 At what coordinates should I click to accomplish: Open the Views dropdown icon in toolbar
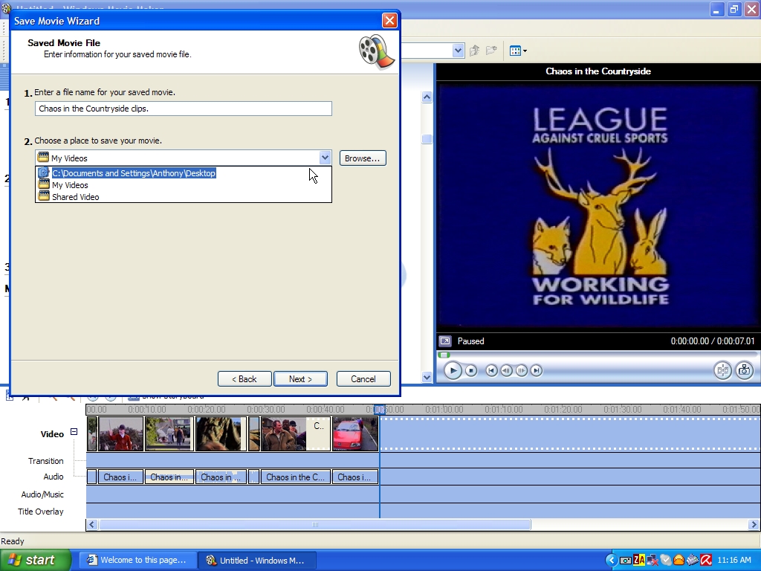[518, 51]
